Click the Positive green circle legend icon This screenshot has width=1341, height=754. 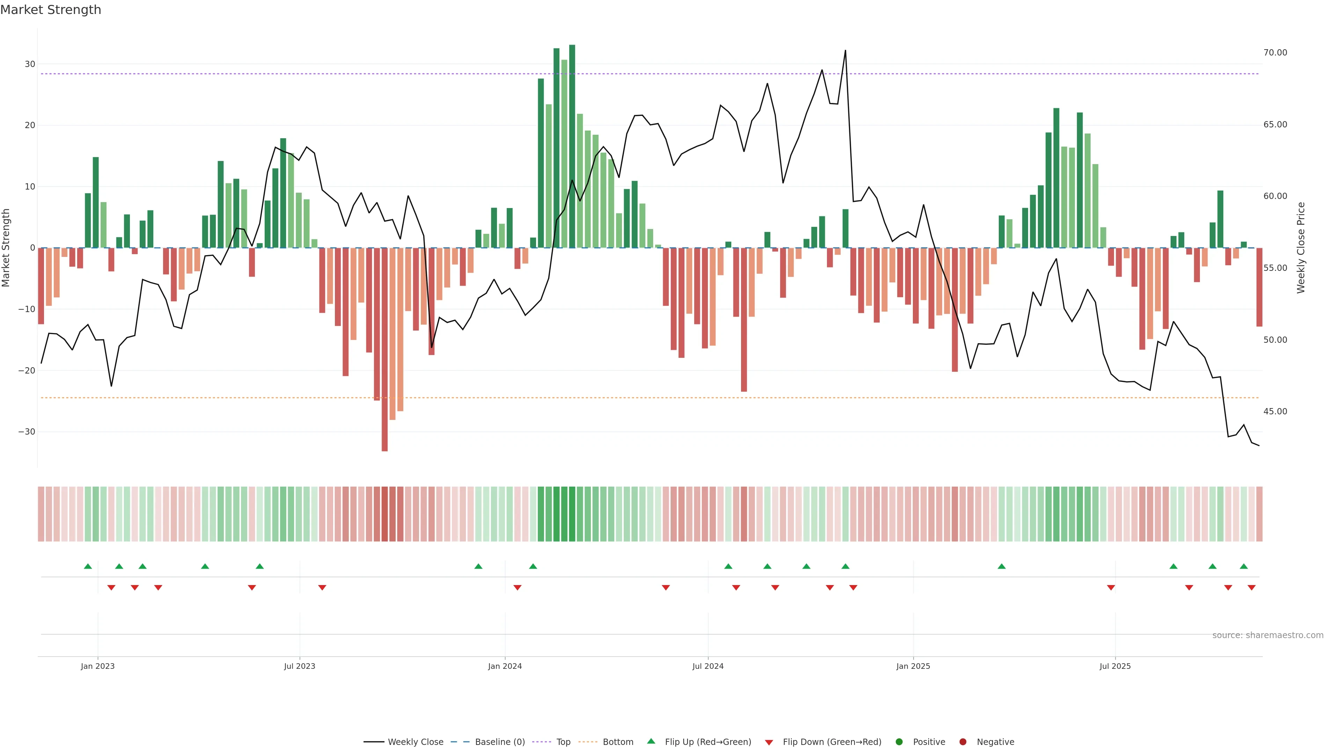(x=899, y=741)
